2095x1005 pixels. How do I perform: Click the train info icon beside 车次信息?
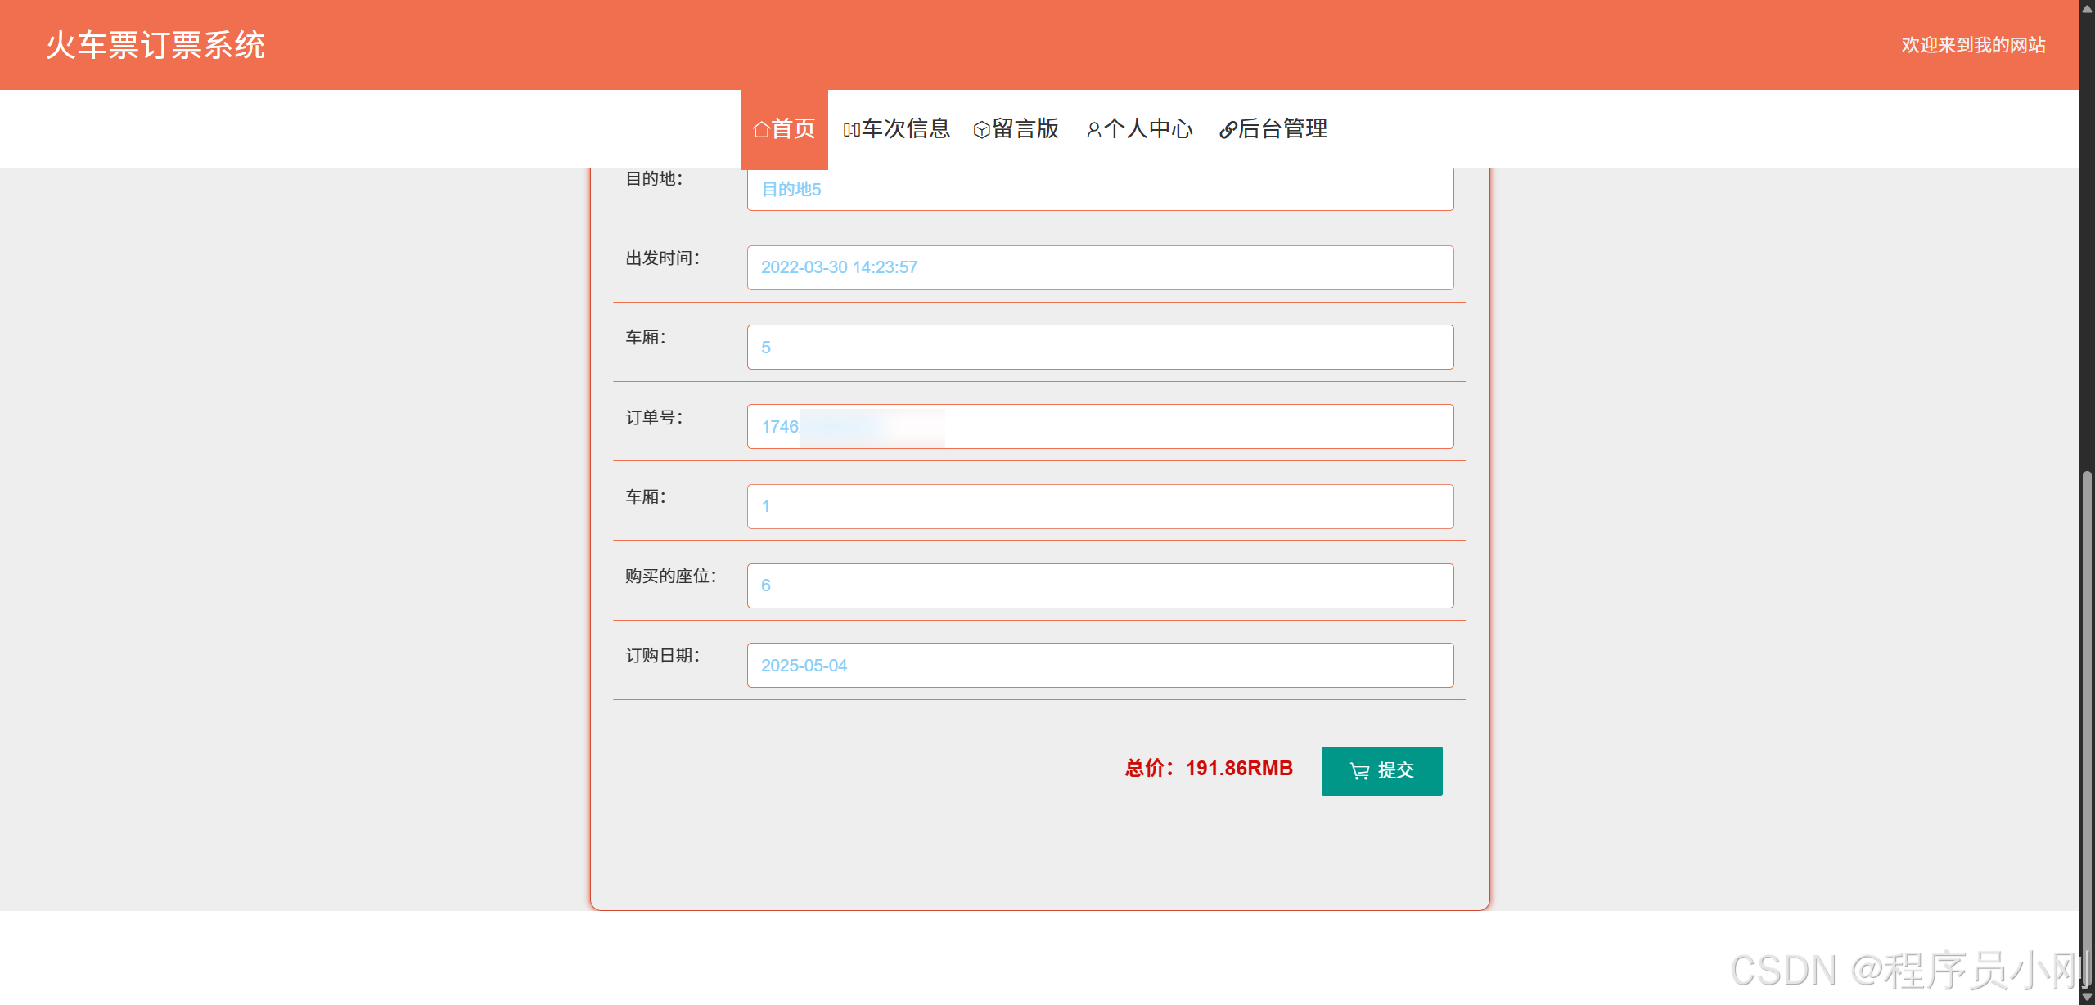point(851,130)
